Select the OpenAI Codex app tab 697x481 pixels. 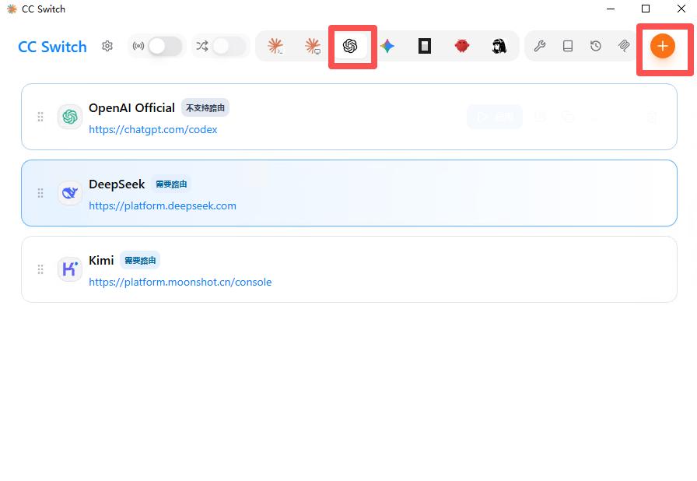(350, 46)
